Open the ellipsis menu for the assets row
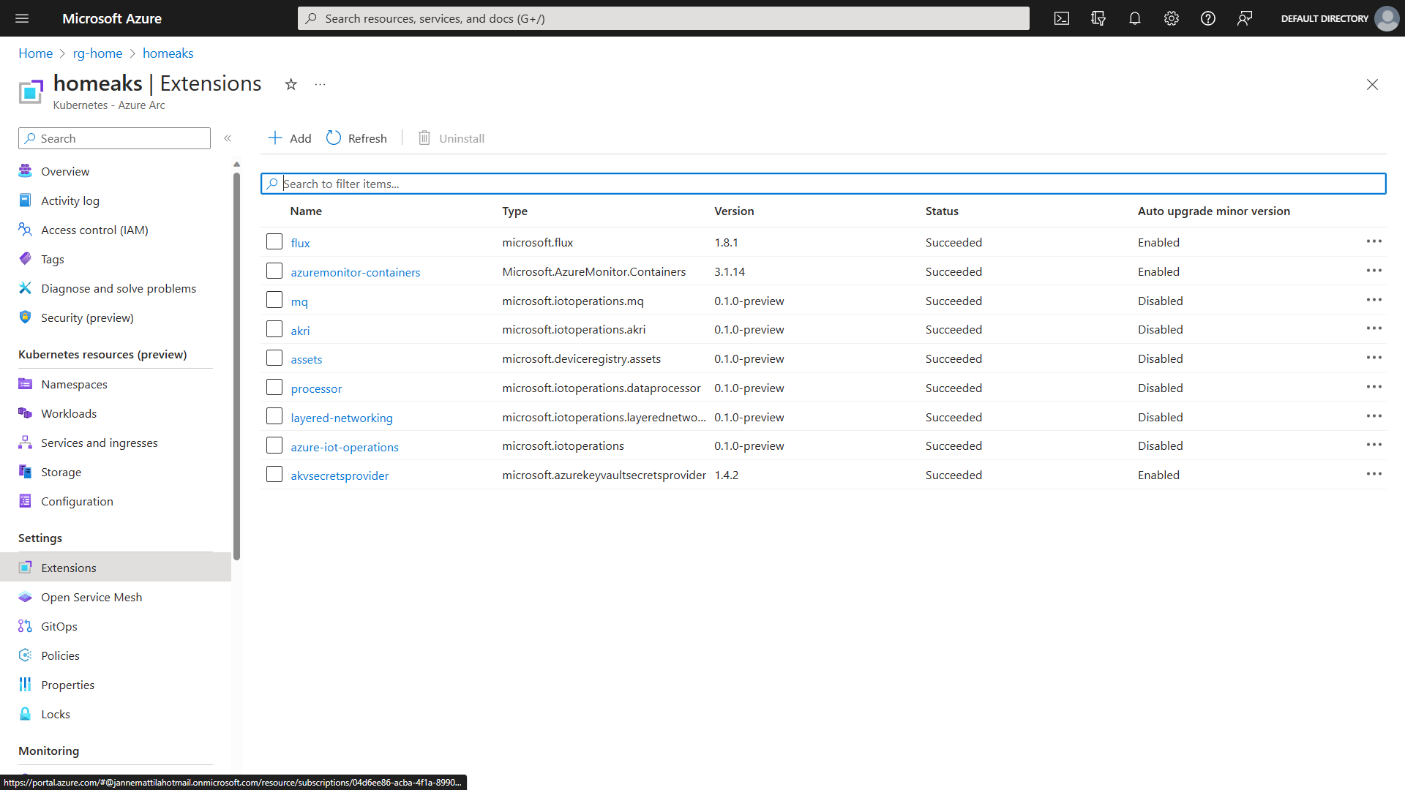The image size is (1405, 790). click(x=1374, y=358)
